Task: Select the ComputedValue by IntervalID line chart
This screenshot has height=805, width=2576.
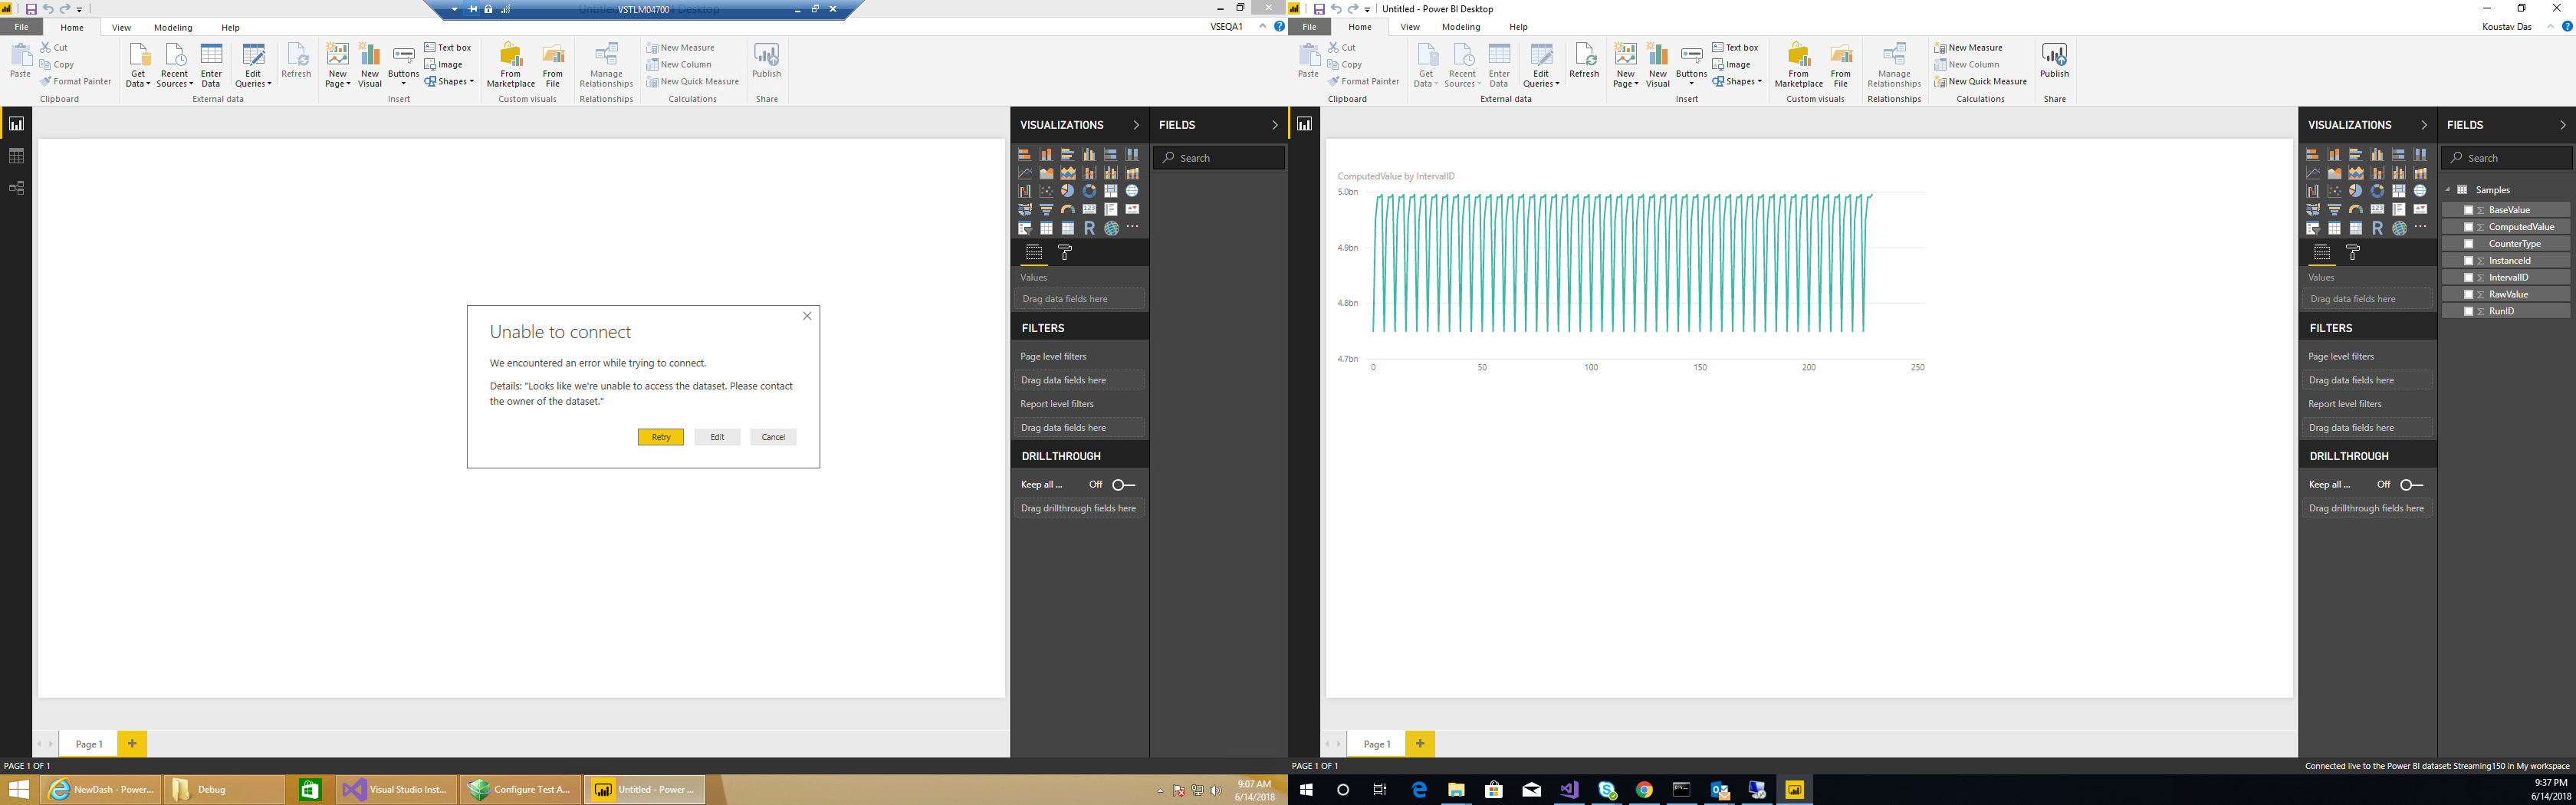Action: pos(1631,272)
